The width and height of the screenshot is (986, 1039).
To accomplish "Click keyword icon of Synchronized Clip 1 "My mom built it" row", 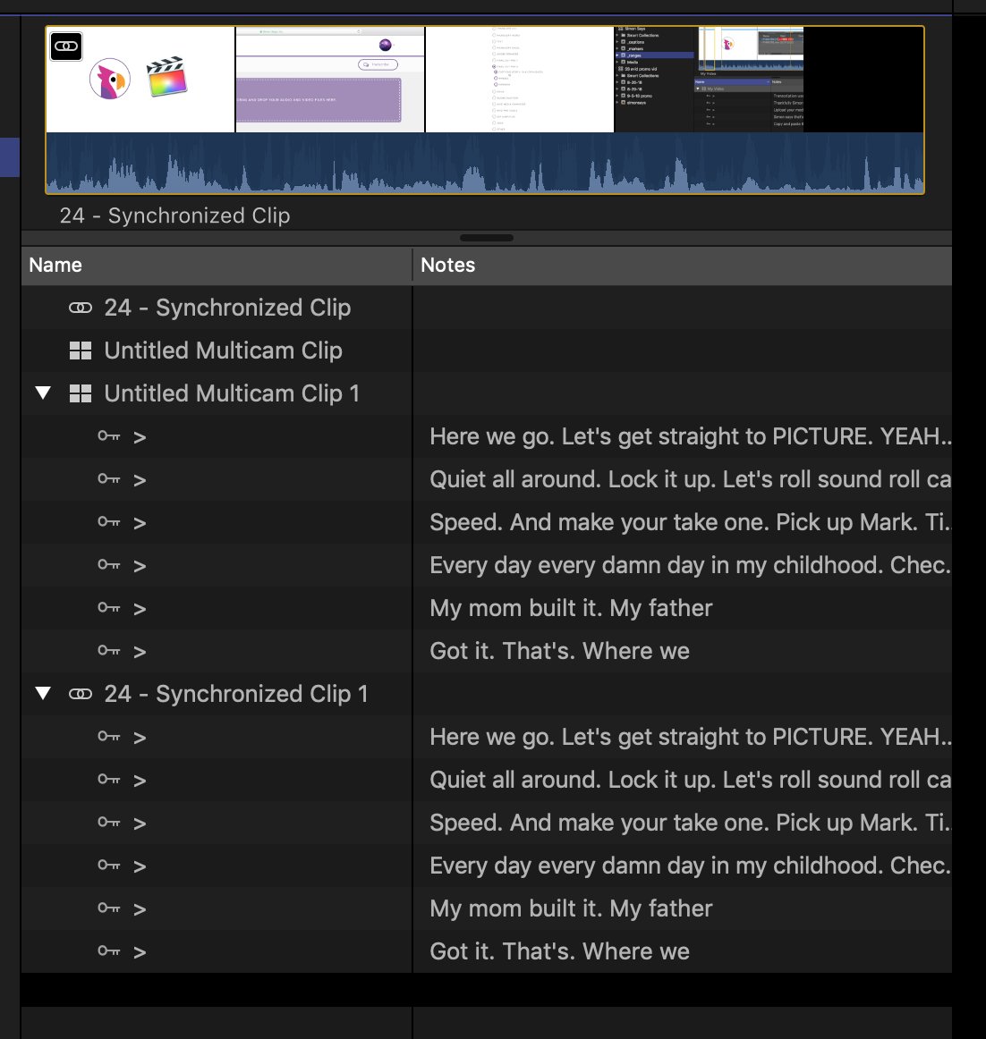I will (x=109, y=908).
